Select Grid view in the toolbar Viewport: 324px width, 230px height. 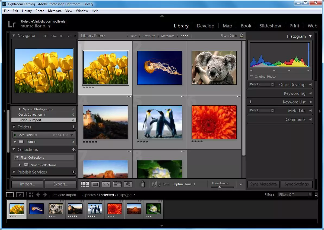pyautogui.click(x=85, y=184)
